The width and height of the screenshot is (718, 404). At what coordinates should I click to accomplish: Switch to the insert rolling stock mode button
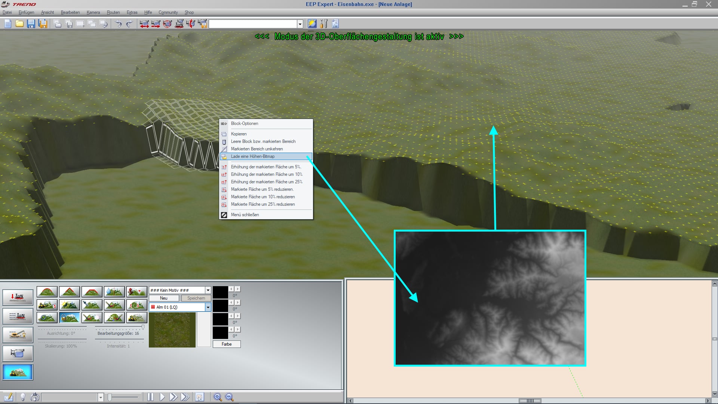click(x=18, y=297)
